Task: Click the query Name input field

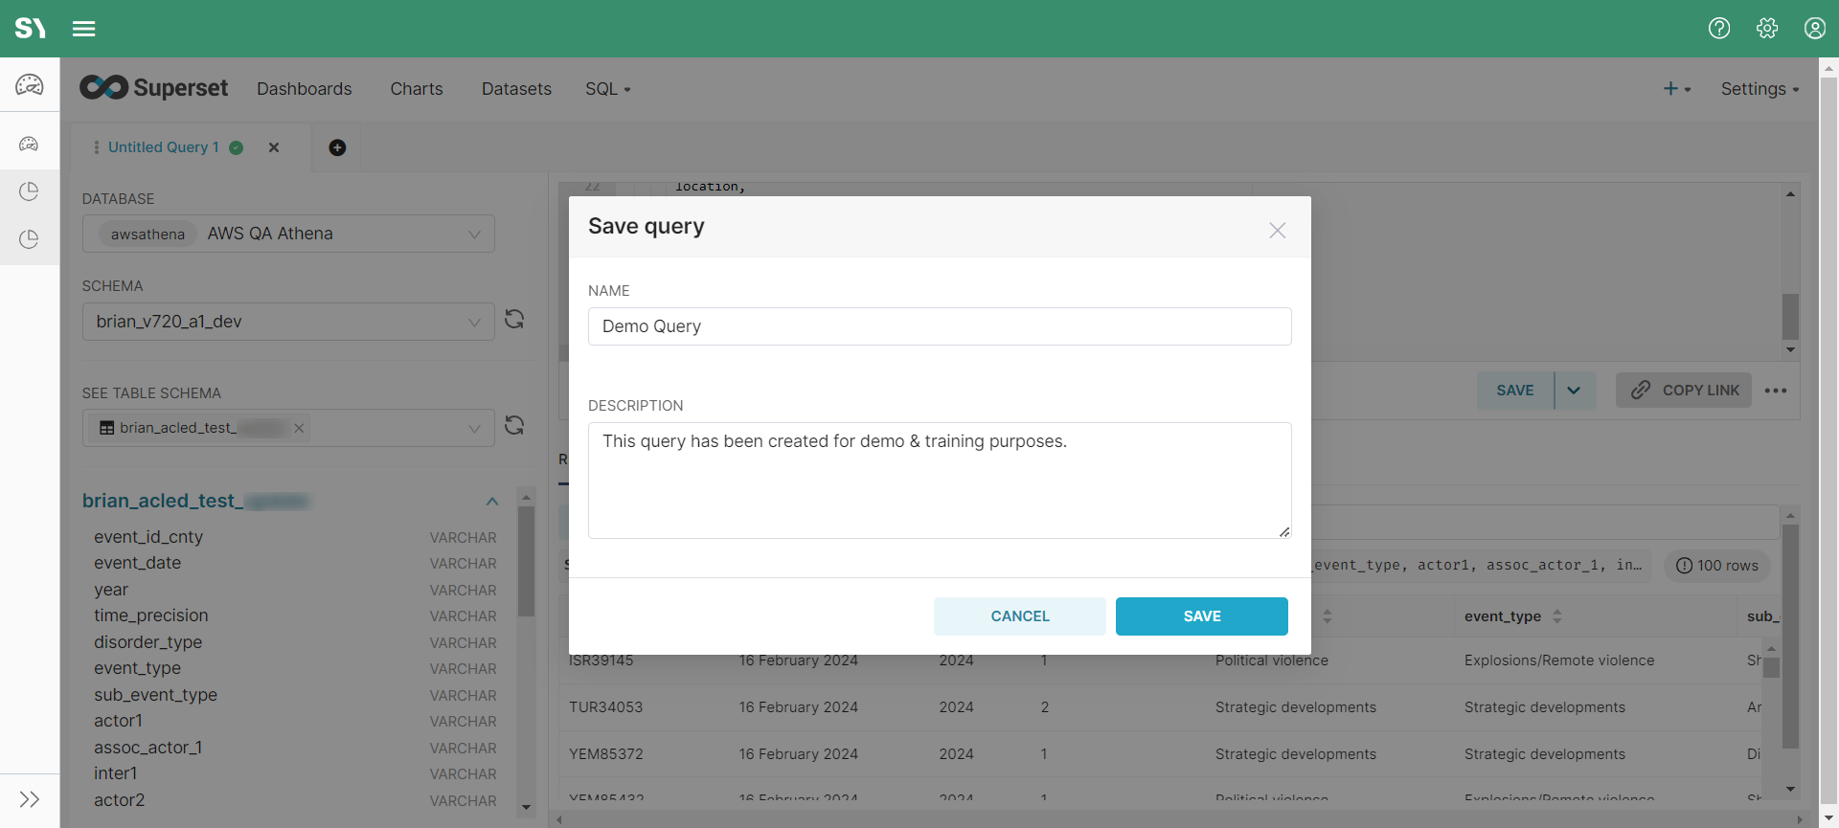Action: 939,326
